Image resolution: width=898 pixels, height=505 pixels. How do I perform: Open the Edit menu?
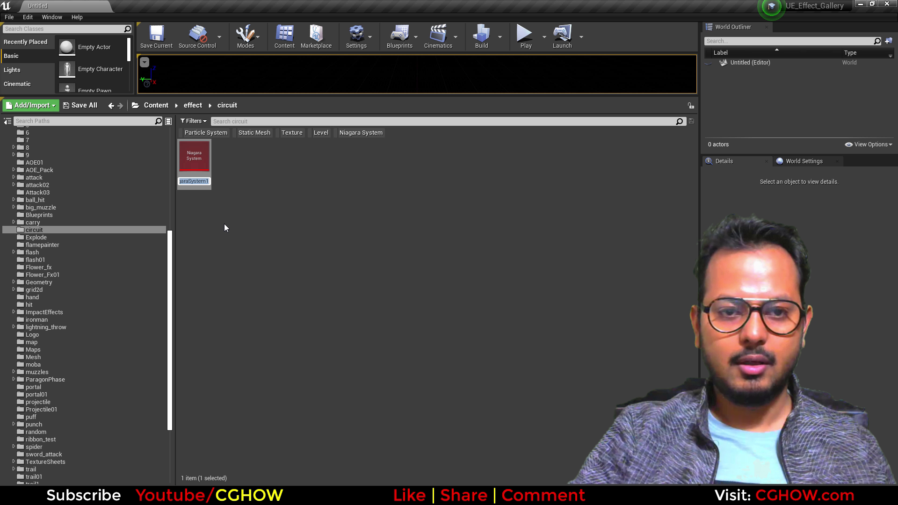(x=28, y=17)
